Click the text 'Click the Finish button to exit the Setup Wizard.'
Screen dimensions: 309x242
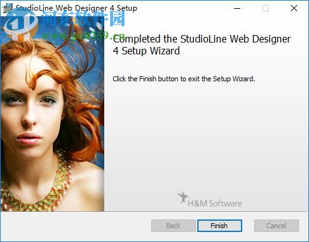pos(184,79)
